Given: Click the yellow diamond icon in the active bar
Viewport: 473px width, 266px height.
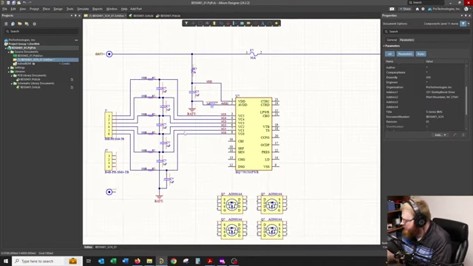Looking at the screenshot, I should pyautogui.click(x=276, y=23).
